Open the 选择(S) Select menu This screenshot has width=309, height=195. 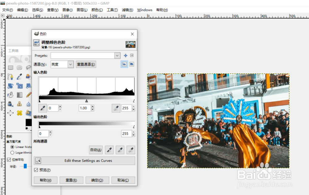tap(37, 10)
